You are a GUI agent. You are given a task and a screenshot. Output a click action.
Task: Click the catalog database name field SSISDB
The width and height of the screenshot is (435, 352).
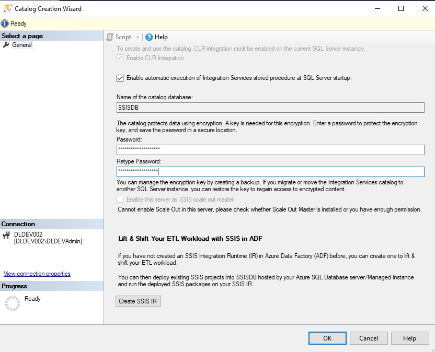point(270,108)
